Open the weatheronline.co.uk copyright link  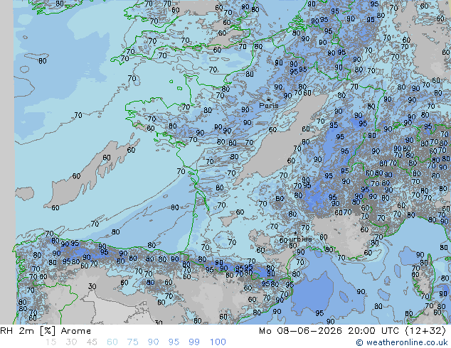402,342
